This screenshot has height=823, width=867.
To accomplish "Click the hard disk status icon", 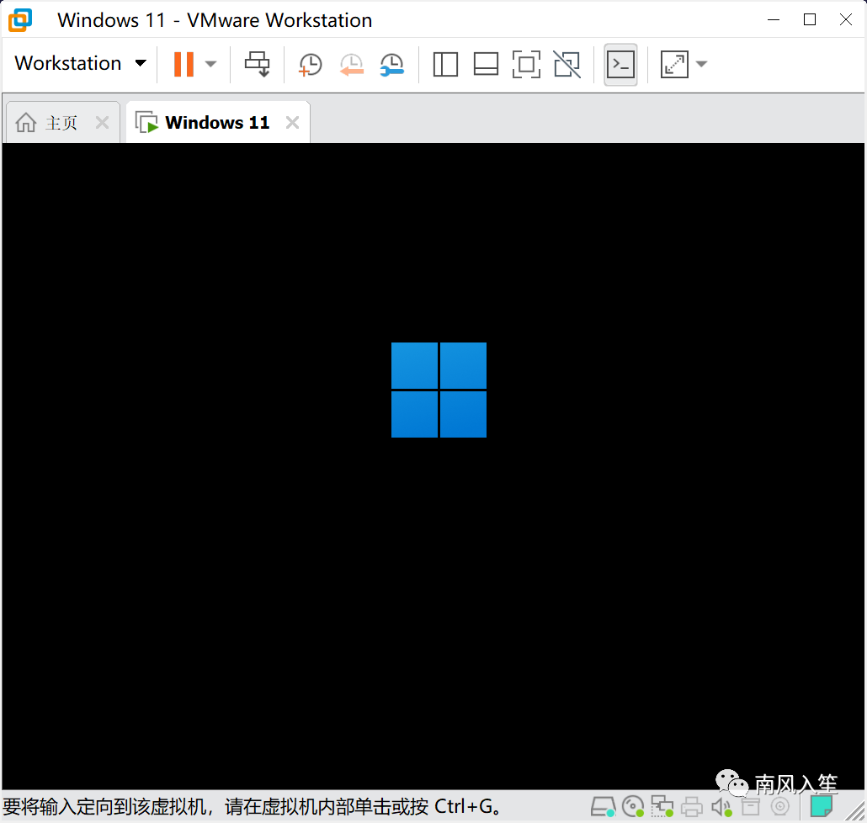I will pos(603,807).
